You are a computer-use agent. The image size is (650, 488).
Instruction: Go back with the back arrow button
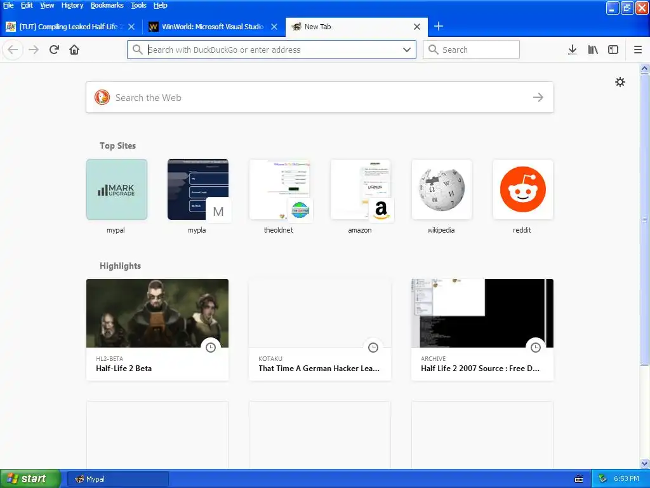pos(13,50)
